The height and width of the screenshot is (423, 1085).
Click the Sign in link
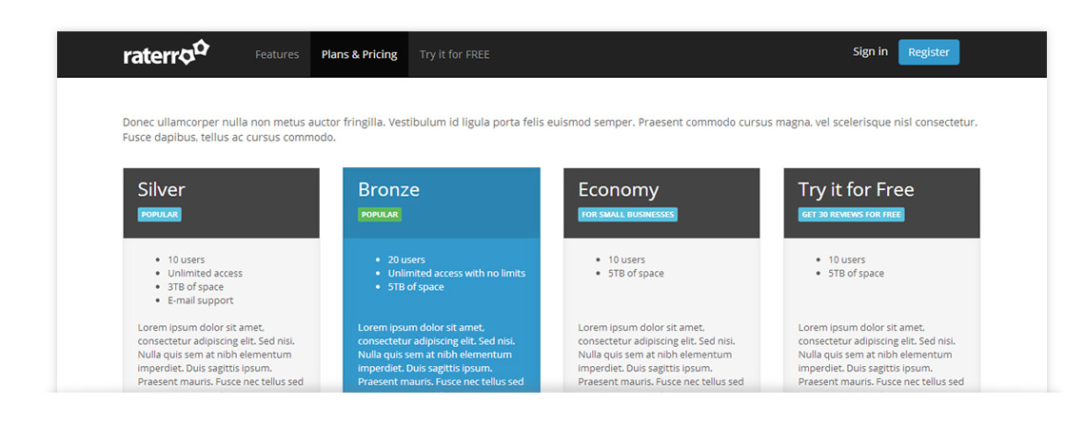pyautogui.click(x=870, y=51)
